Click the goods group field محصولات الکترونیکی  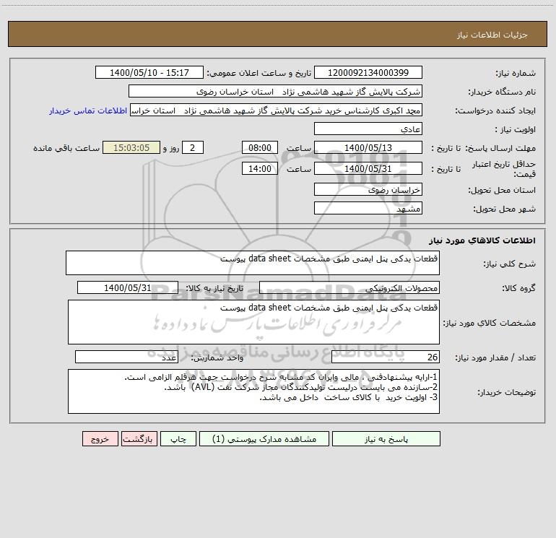click(x=349, y=287)
